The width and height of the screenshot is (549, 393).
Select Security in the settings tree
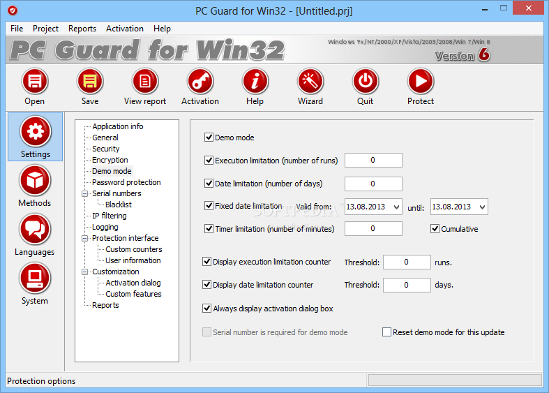[x=106, y=149]
